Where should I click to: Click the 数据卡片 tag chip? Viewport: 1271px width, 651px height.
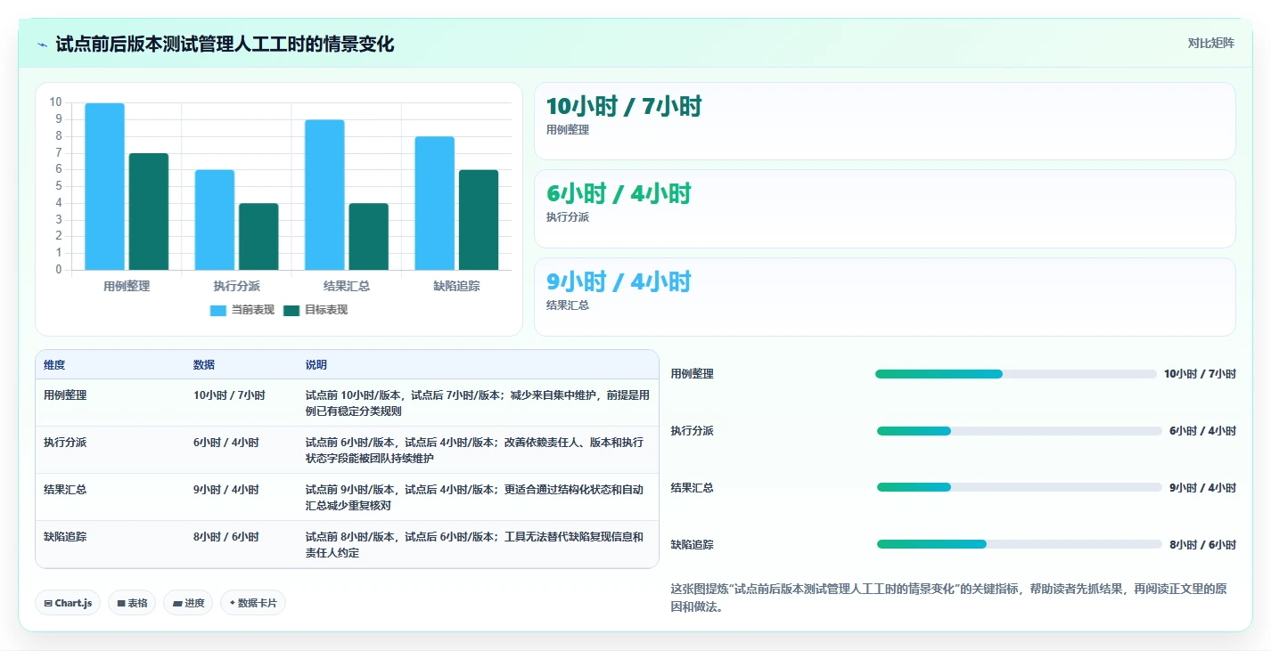coord(253,603)
